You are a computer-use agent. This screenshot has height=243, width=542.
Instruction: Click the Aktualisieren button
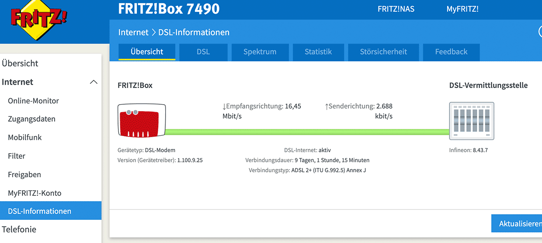pyautogui.click(x=517, y=223)
